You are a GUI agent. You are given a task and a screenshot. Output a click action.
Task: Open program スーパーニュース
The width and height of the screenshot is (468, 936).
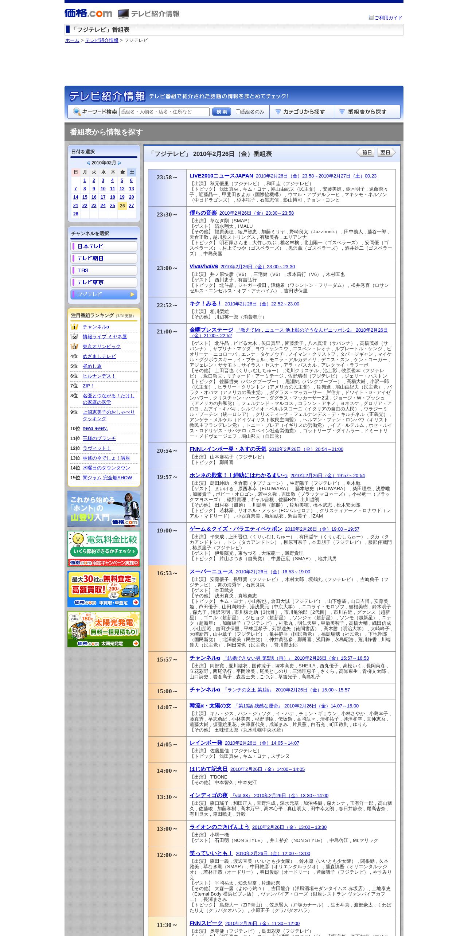(211, 572)
